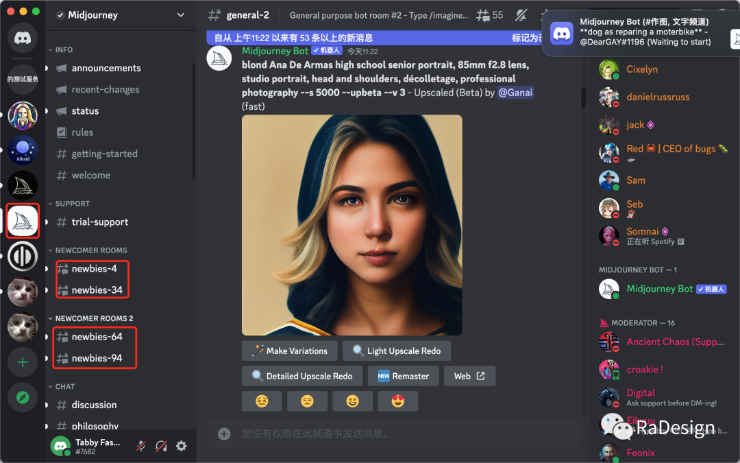Click Ancient Chaos moderator entry
The width and height of the screenshot is (740, 463).
[661, 342]
